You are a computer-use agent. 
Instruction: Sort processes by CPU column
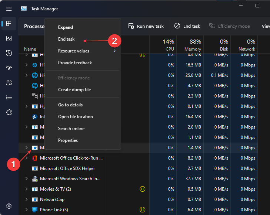tap(163, 44)
